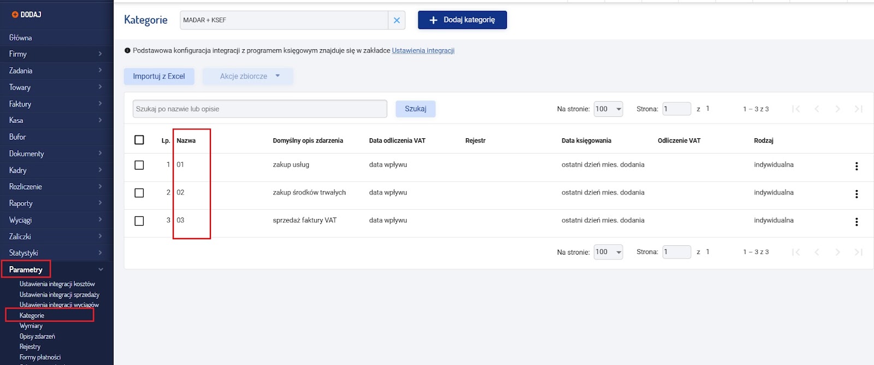
Task: Go to next page using bottom pagination arrow
Action: pyautogui.click(x=837, y=252)
